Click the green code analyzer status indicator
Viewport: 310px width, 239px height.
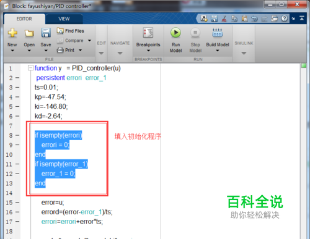click(304, 65)
